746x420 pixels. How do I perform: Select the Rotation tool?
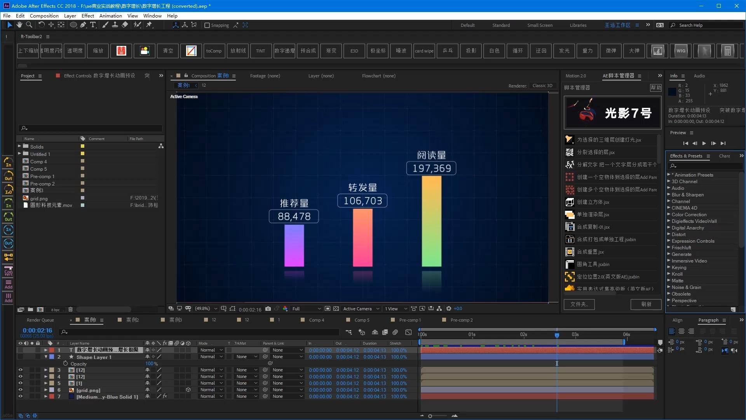coord(41,25)
